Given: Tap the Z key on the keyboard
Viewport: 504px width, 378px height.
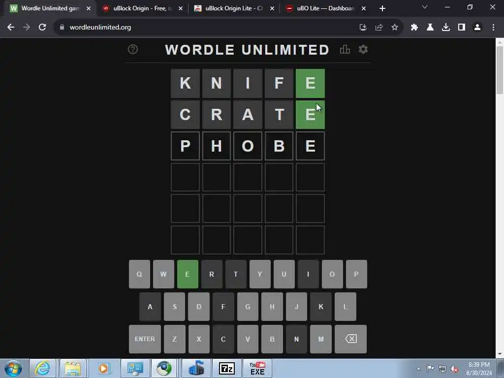Looking at the screenshot, I should [175, 339].
